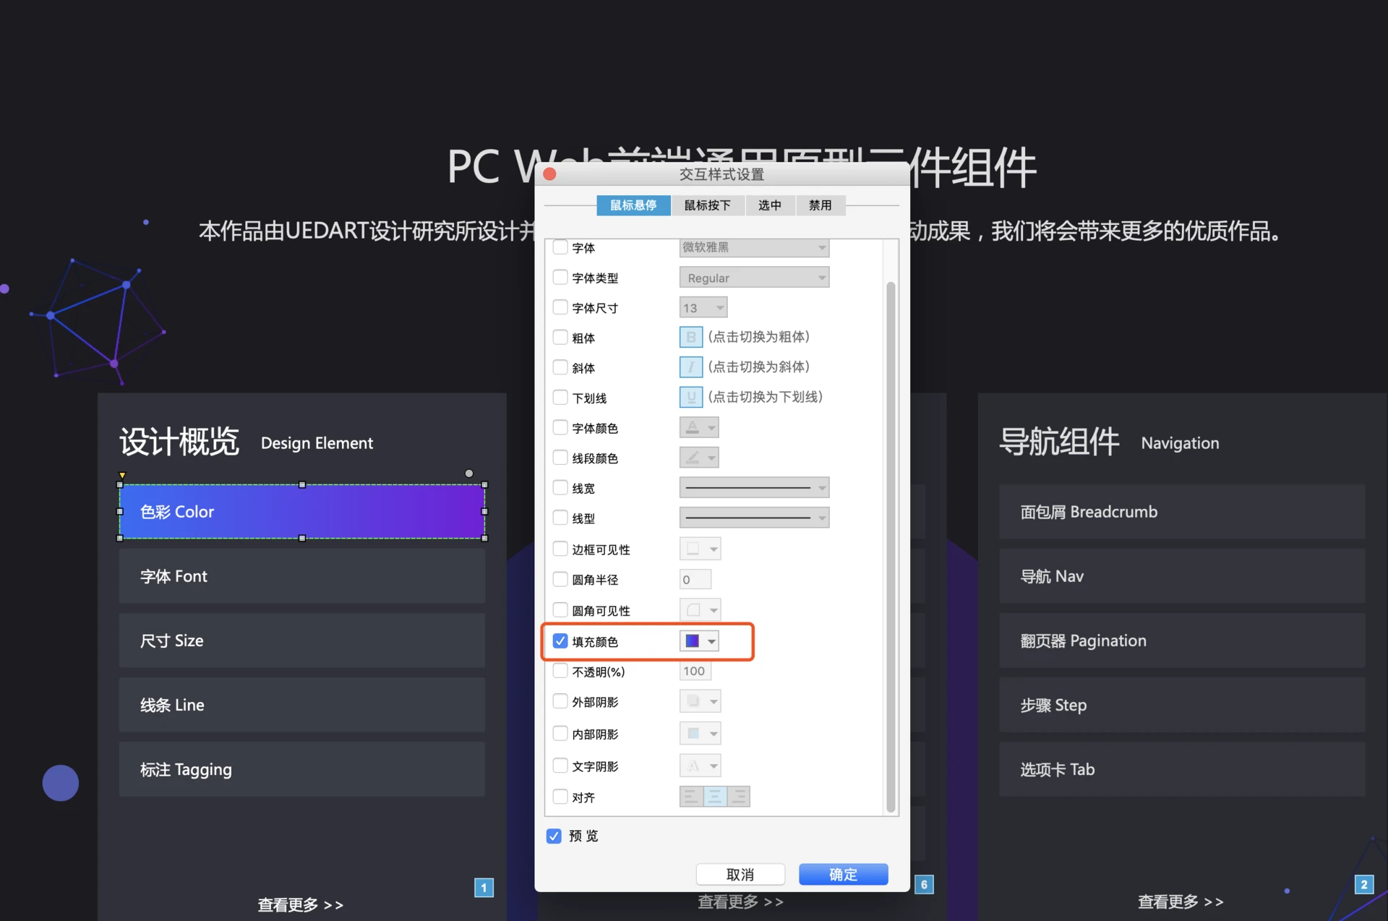Viewport: 1388px width, 921px height.
Task: Click the 文字阴影 text shadow icon
Action: pyautogui.click(x=690, y=766)
